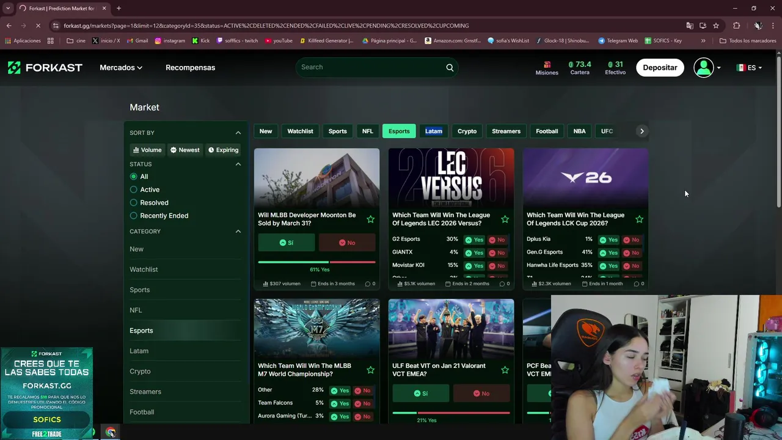
Task: Open the LEC Versus market thumbnail
Action: (451, 177)
